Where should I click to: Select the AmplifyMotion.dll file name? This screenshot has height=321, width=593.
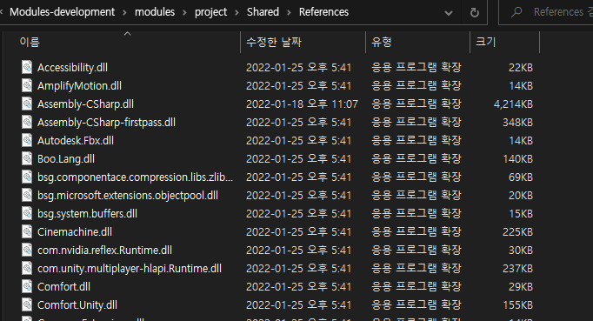79,86
